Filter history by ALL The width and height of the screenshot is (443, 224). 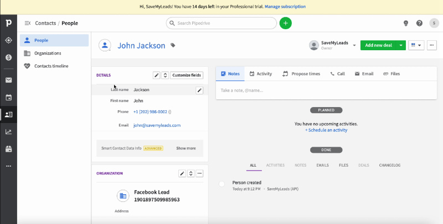(253, 166)
